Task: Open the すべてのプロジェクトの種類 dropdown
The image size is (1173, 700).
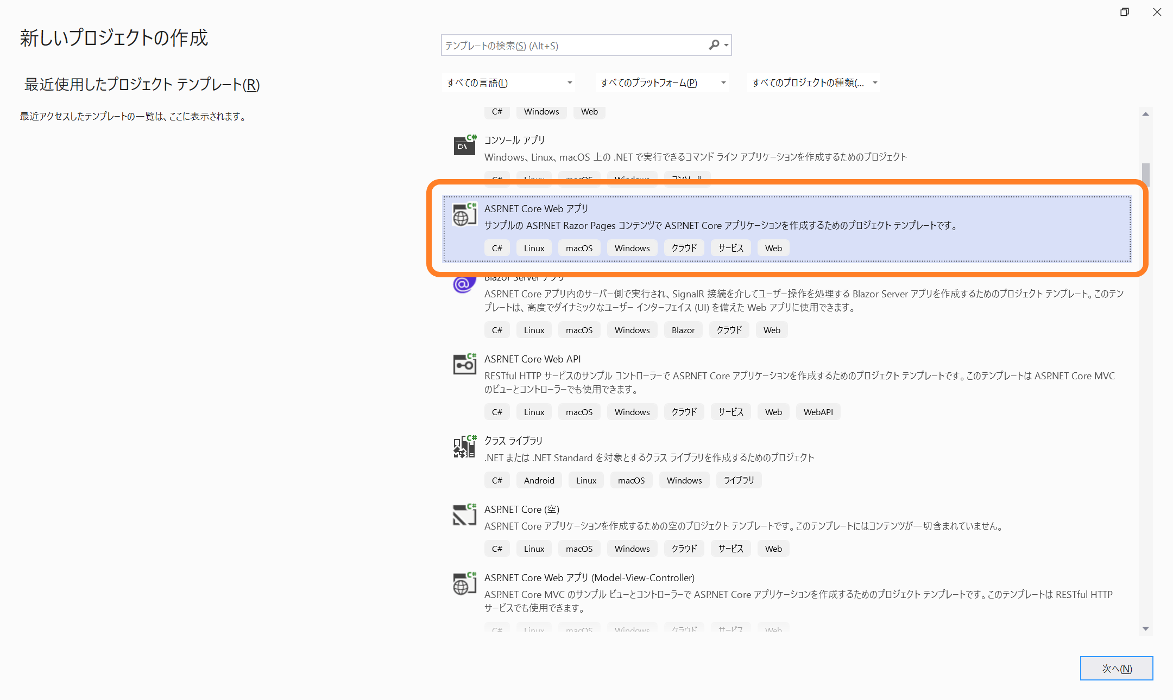Action: point(813,82)
